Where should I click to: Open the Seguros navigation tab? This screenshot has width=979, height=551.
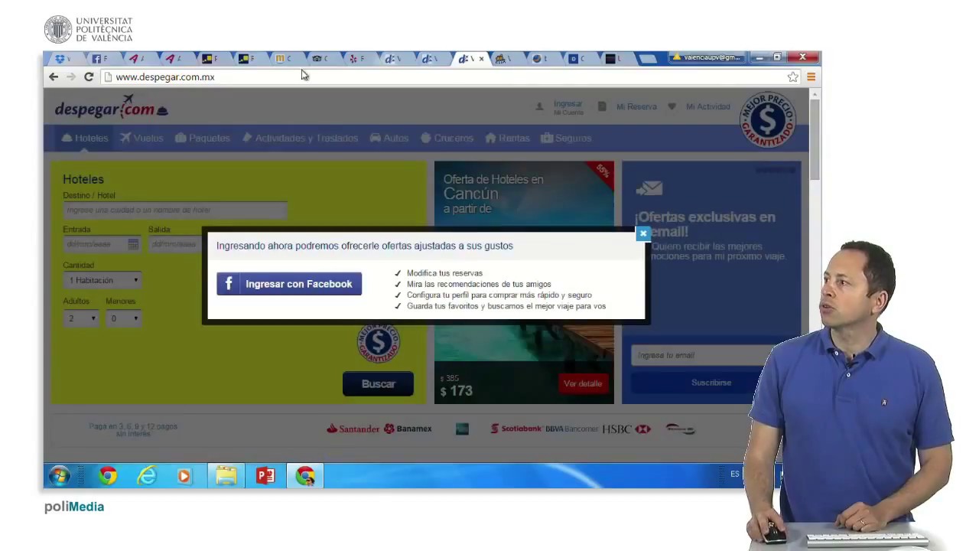566,139
